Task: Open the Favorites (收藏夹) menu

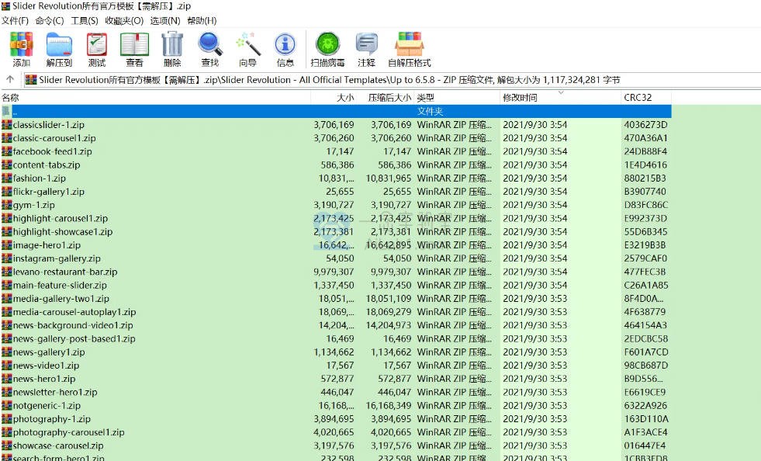Action: [x=124, y=21]
